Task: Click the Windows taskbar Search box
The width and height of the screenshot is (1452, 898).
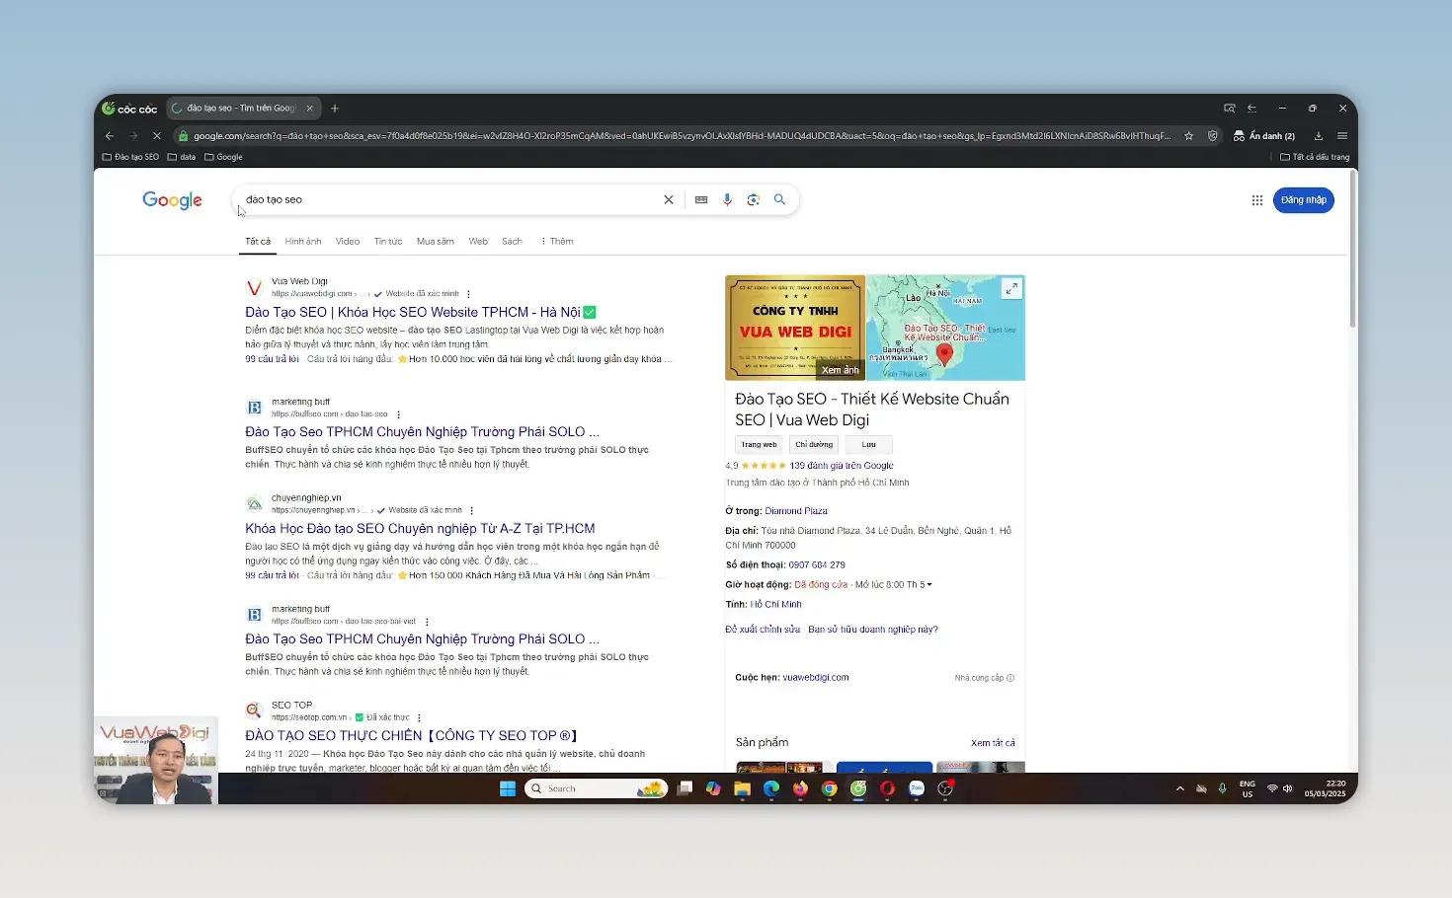Action: (x=596, y=788)
